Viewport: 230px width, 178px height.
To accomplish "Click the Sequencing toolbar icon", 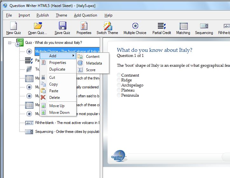I will [x=204, y=26].
